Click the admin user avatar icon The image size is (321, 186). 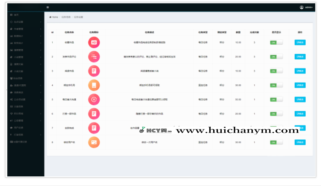pos(302,7)
